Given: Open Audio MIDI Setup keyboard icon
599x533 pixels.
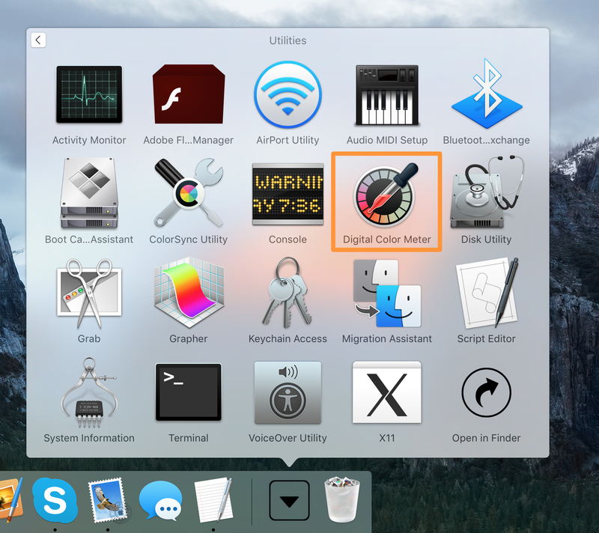Looking at the screenshot, I should pyautogui.click(x=387, y=95).
